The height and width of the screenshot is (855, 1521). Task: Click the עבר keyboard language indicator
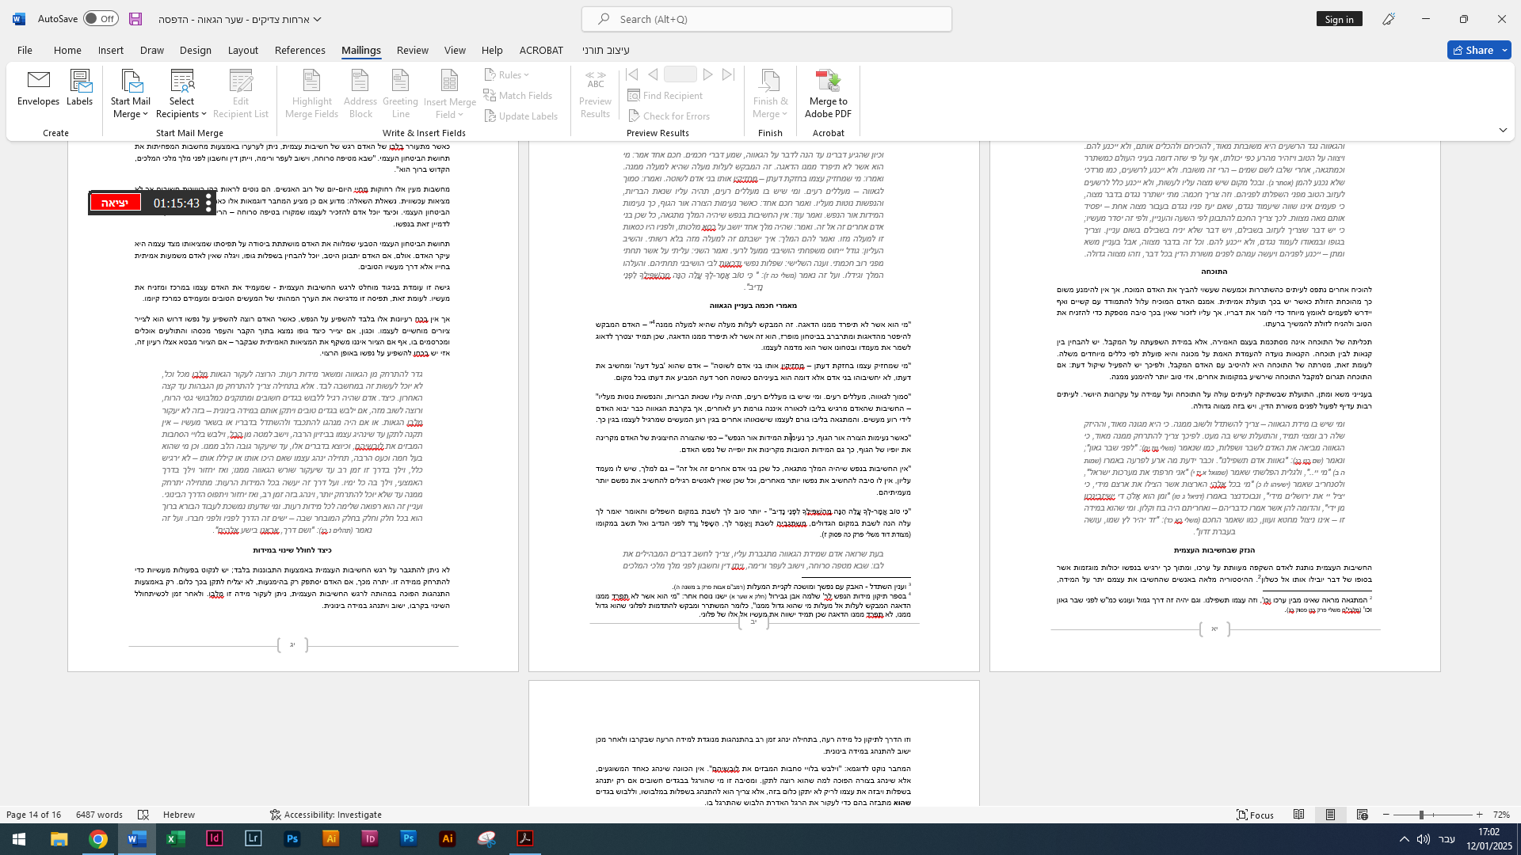pyautogui.click(x=1447, y=839)
